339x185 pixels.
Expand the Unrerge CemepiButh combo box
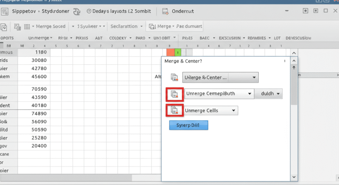tap(249, 94)
